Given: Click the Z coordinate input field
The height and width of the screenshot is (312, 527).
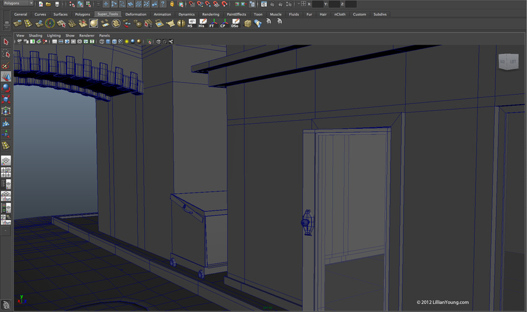Looking at the screenshot, I should click(x=350, y=4).
